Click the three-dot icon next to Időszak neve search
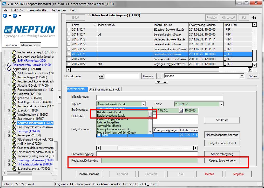The height and width of the screenshot is (188, 264). click(101, 76)
